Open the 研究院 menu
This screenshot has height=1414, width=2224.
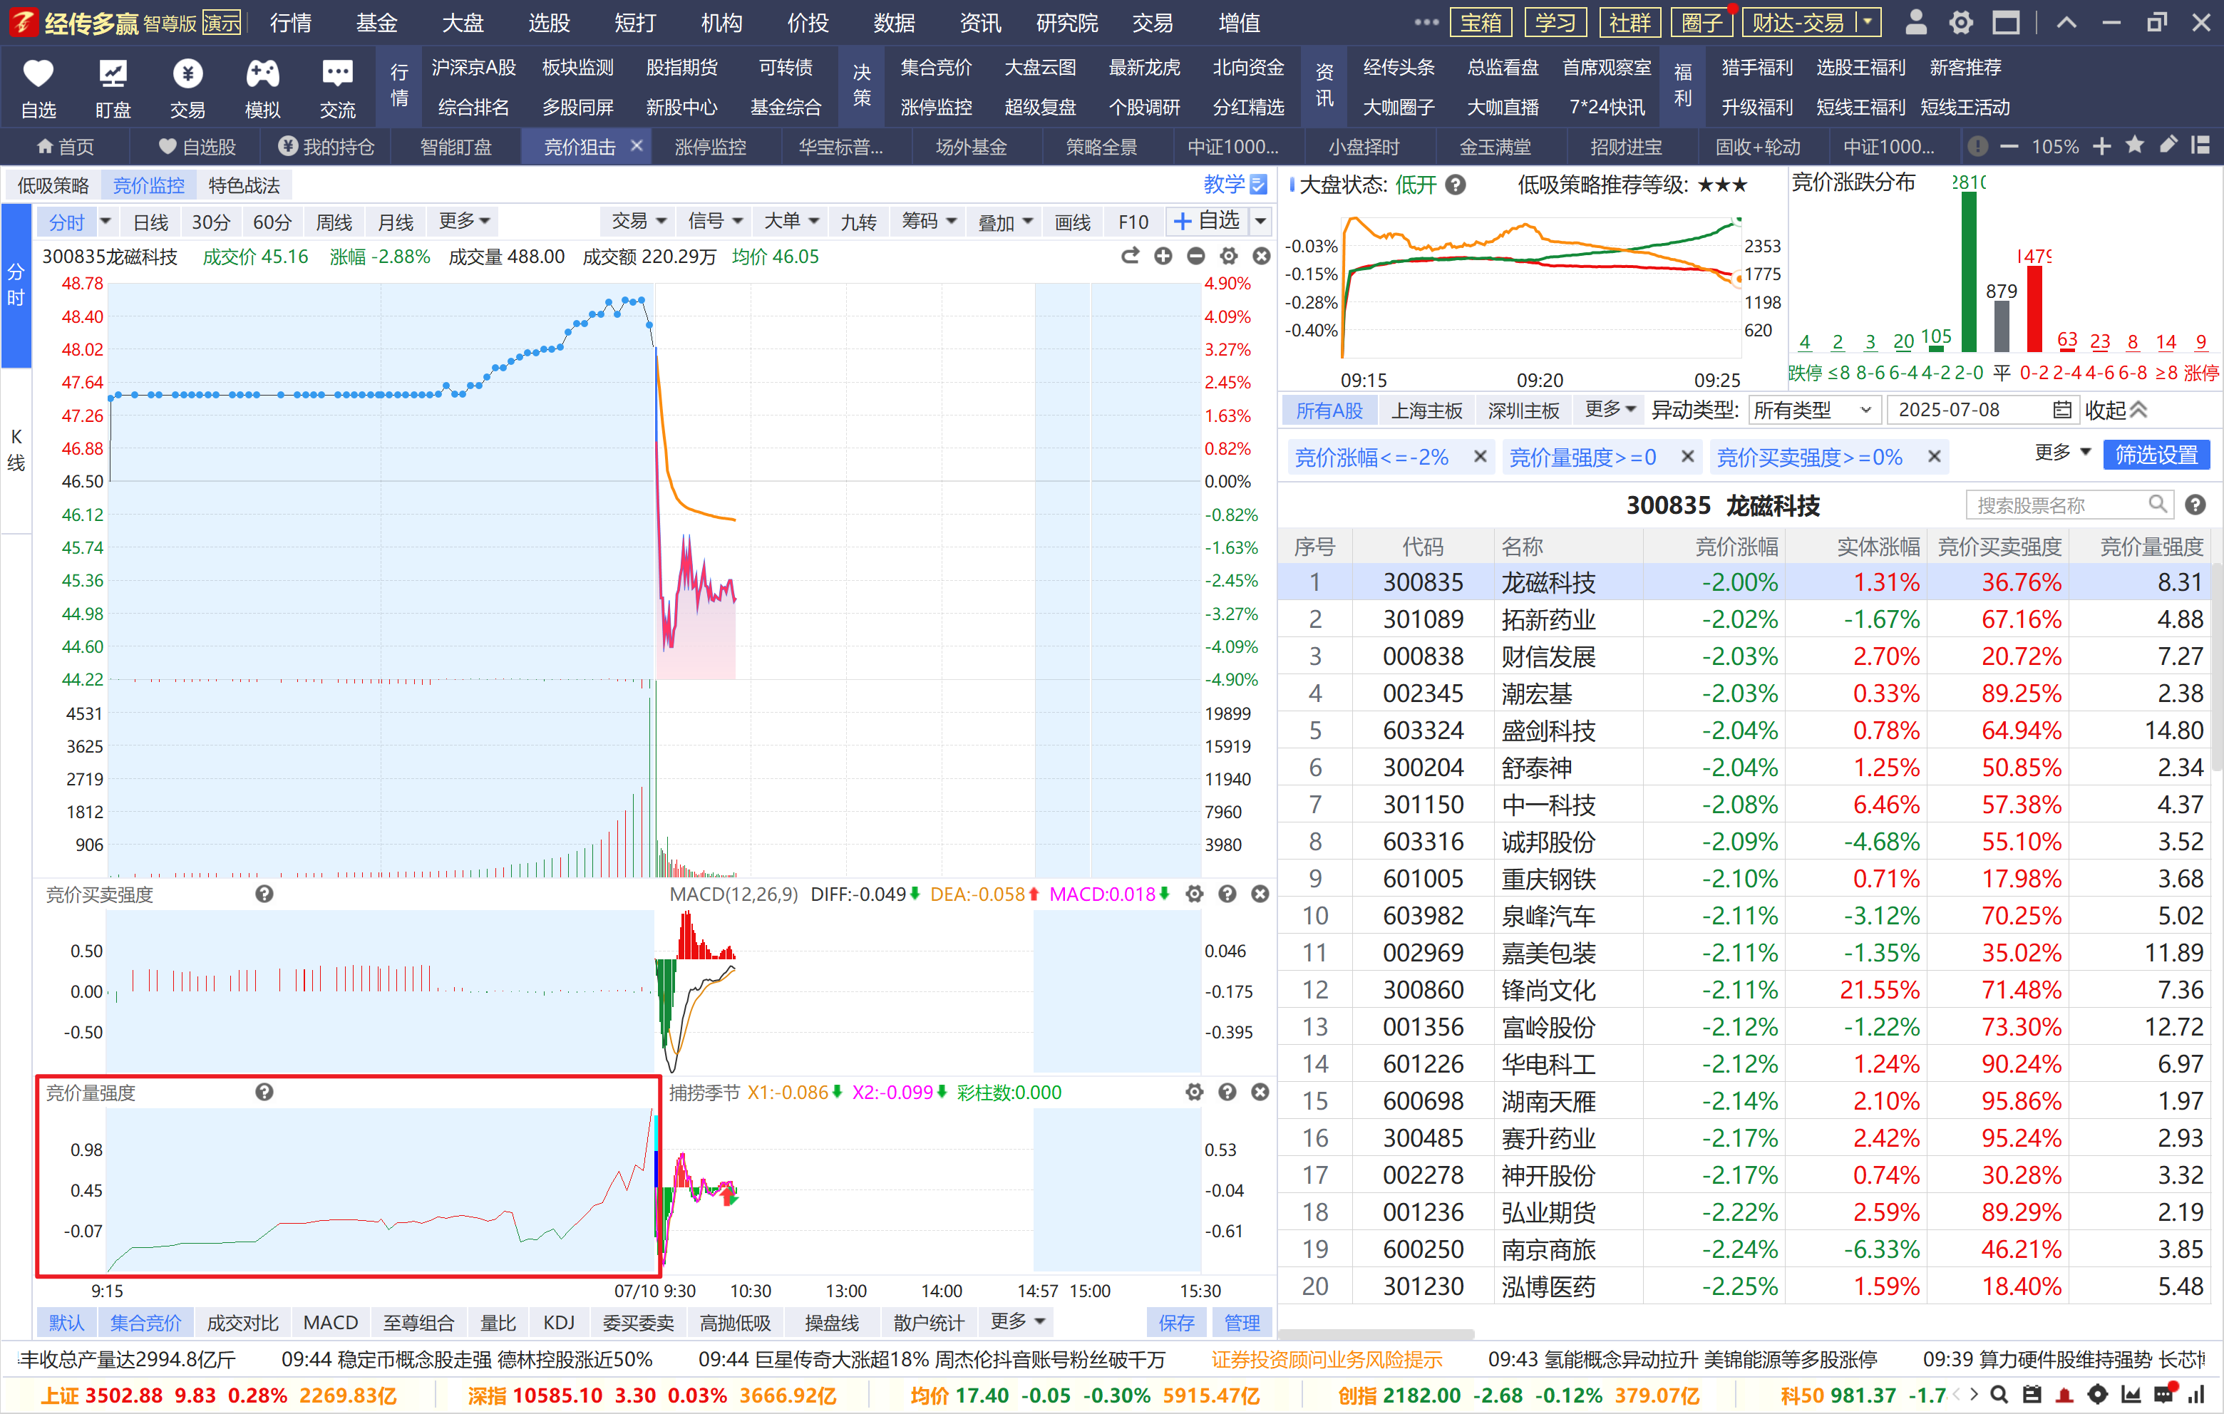[x=1067, y=22]
